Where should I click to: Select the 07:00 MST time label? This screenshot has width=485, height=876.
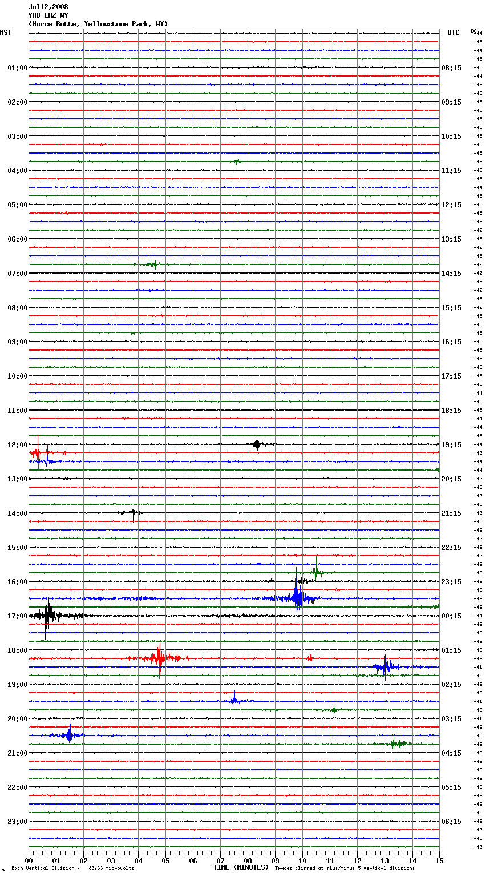(18, 274)
